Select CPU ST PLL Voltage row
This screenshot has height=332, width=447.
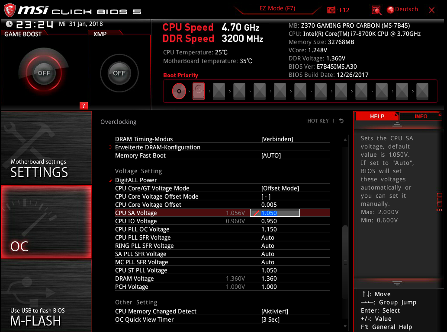pos(222,271)
